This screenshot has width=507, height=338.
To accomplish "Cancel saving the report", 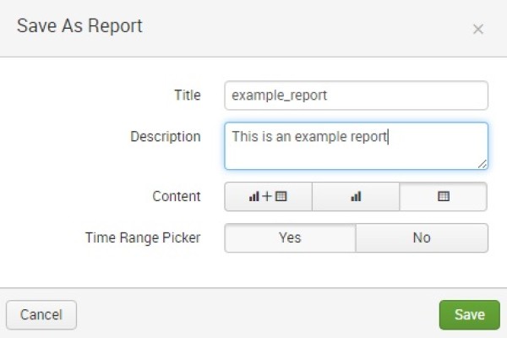I will pos(41,314).
